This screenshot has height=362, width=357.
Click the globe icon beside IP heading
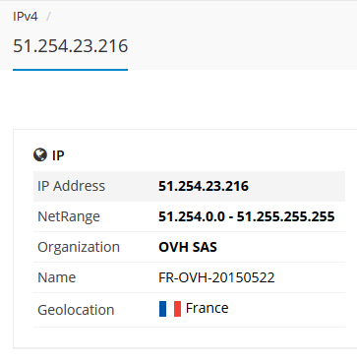[40, 154]
